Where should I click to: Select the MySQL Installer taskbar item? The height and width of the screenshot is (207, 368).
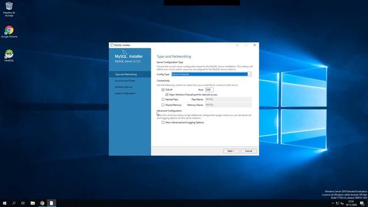pos(51,203)
